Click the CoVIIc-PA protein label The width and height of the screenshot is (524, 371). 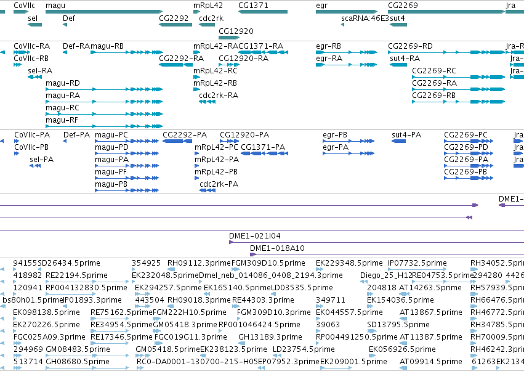pyautogui.click(x=32, y=135)
